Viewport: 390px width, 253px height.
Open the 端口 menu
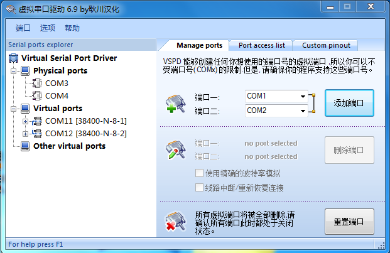(x=23, y=28)
